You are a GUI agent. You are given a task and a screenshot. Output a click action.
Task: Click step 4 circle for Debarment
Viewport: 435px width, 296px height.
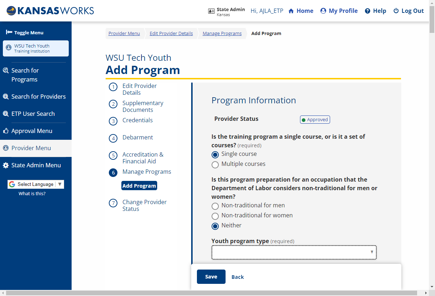click(x=113, y=138)
